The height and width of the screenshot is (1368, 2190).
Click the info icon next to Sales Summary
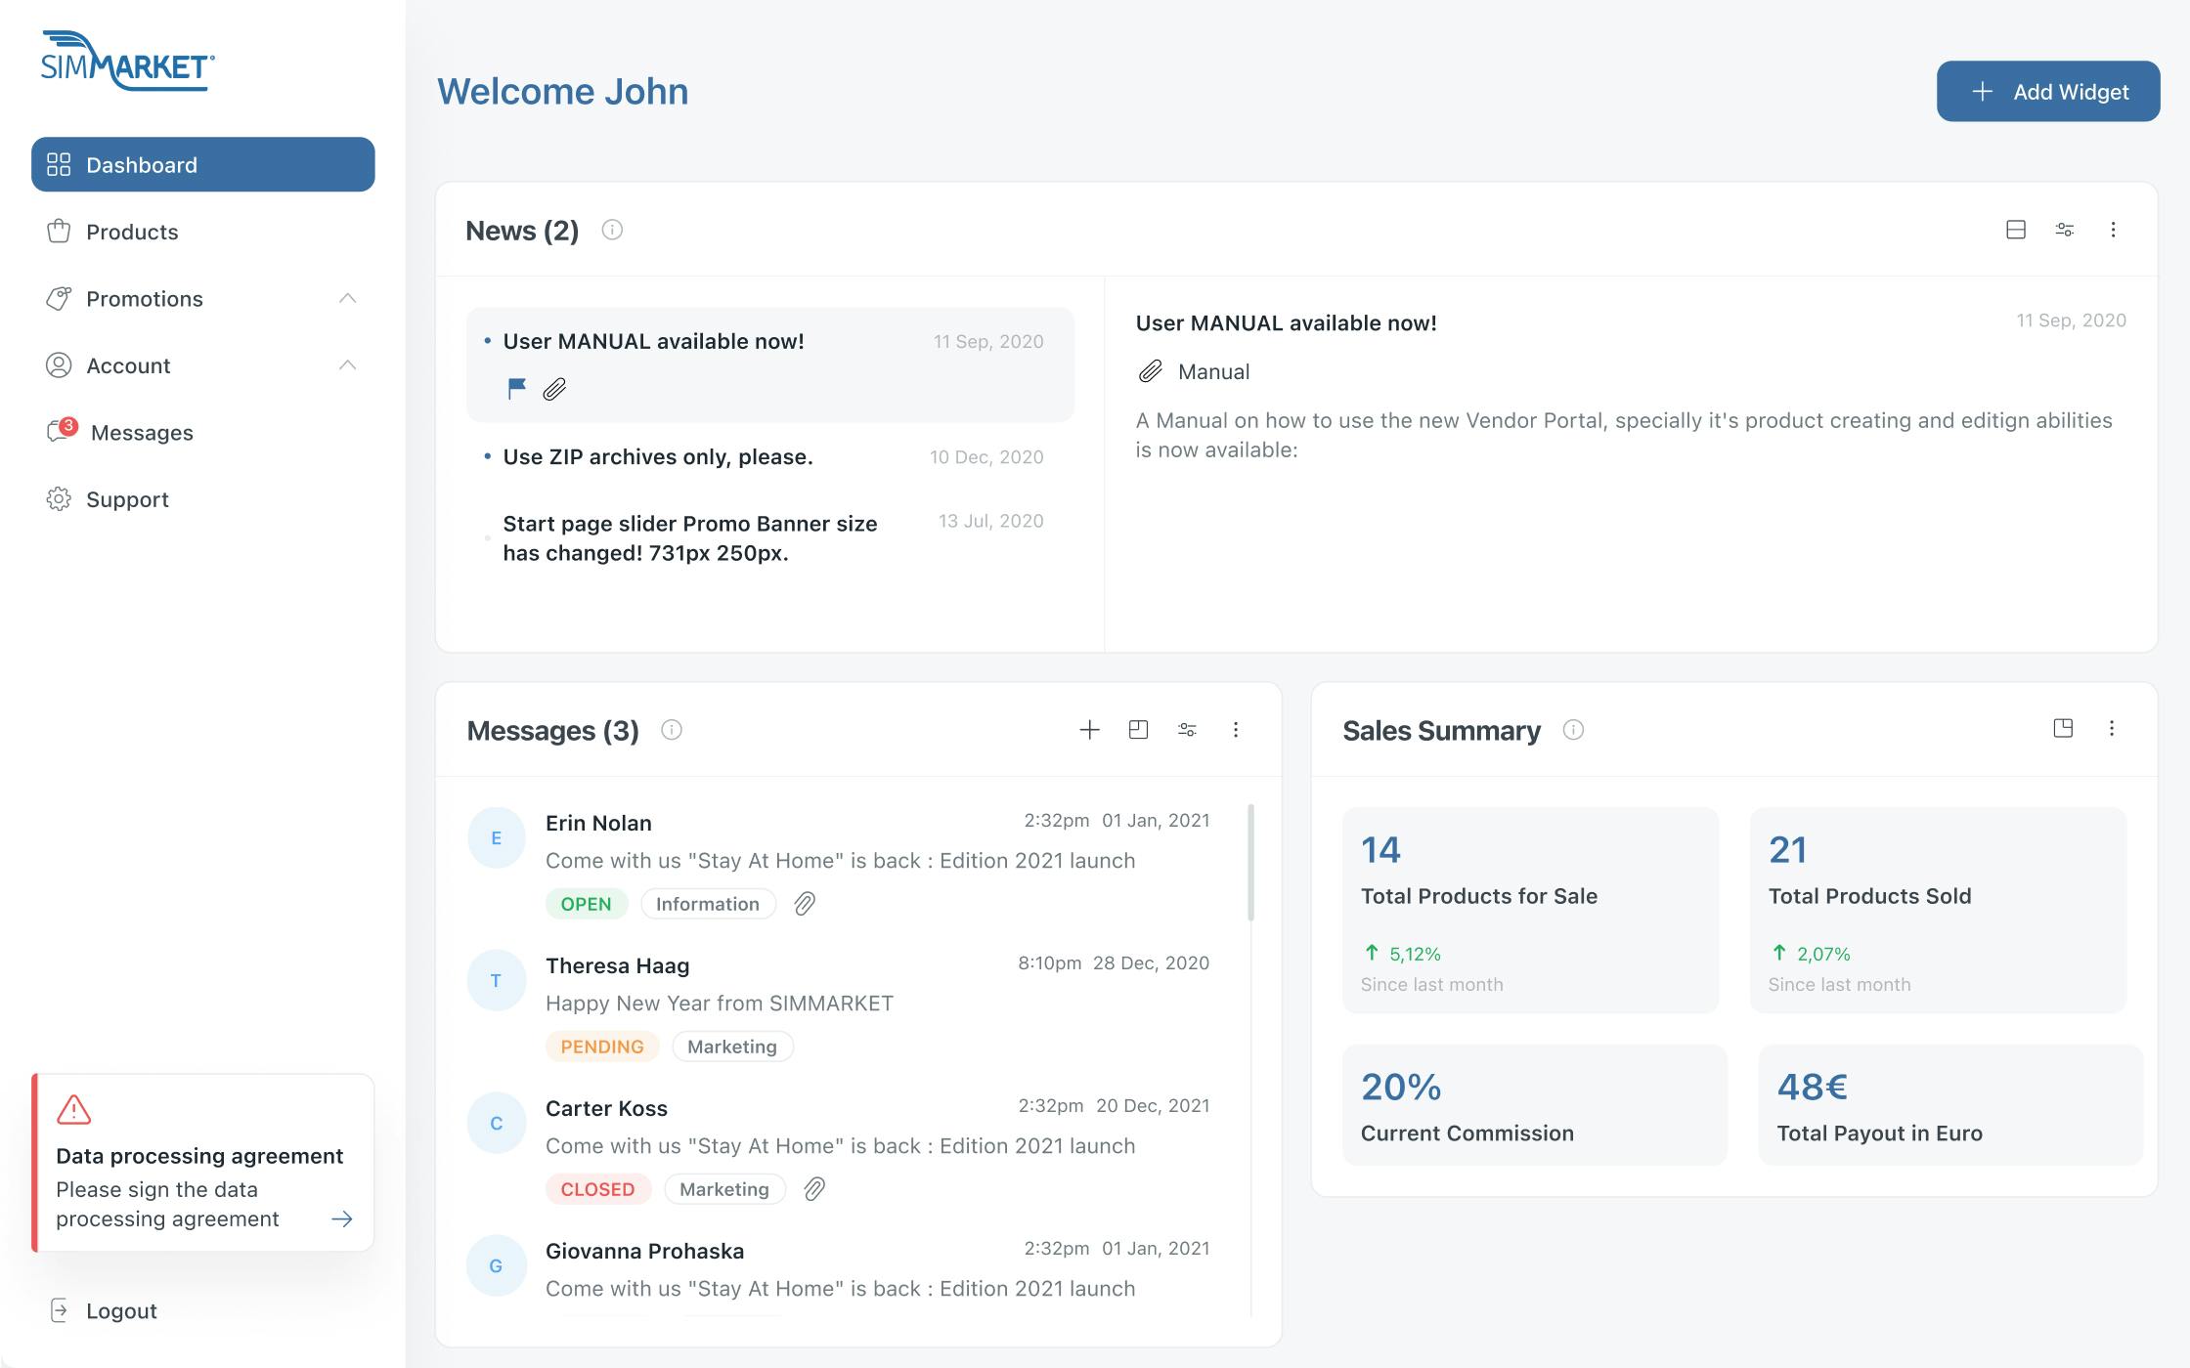(x=1573, y=730)
